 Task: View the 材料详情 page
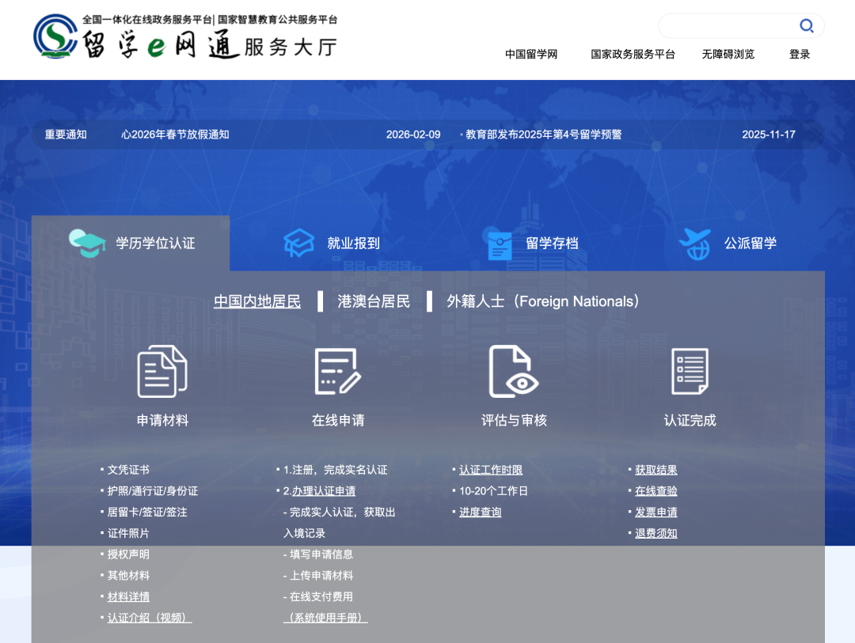point(127,596)
